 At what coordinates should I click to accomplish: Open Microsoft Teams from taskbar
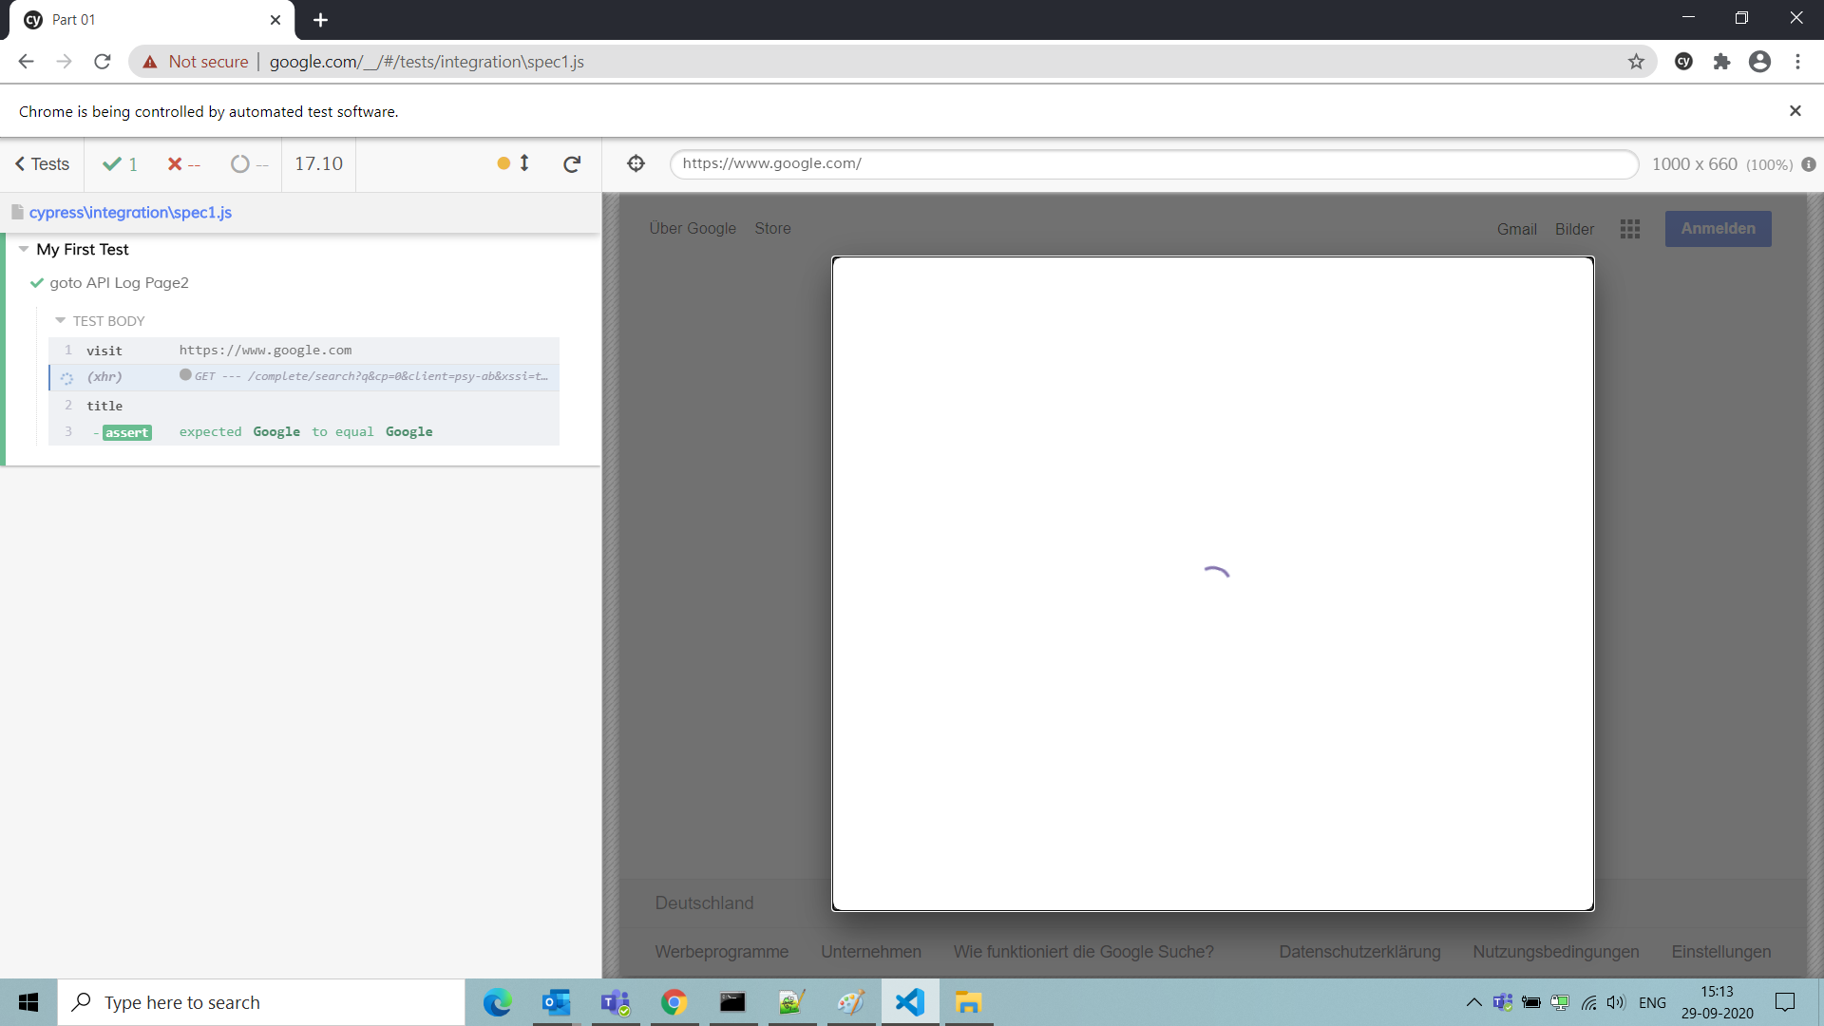coord(616,1002)
